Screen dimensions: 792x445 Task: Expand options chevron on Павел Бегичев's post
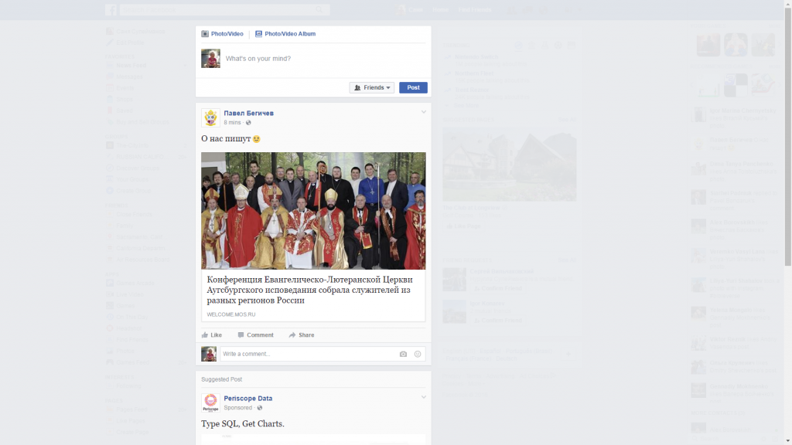[424, 112]
